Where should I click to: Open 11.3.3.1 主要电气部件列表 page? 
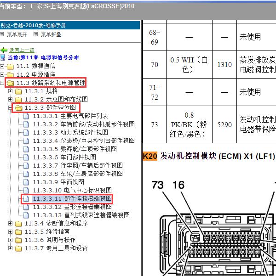click(x=70, y=116)
